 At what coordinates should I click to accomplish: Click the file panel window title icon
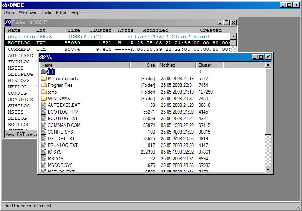42,57
